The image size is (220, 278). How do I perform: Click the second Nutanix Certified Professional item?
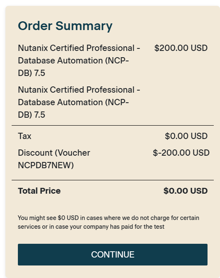click(79, 102)
